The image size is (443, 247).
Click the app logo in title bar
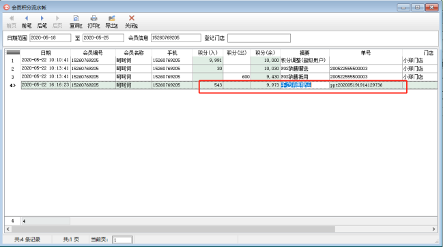(6, 7)
